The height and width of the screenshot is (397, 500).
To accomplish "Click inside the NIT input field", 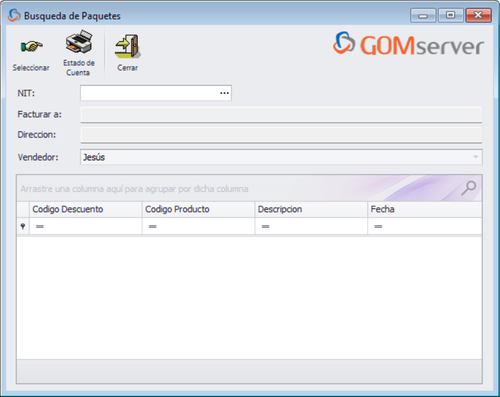I will tap(149, 93).
